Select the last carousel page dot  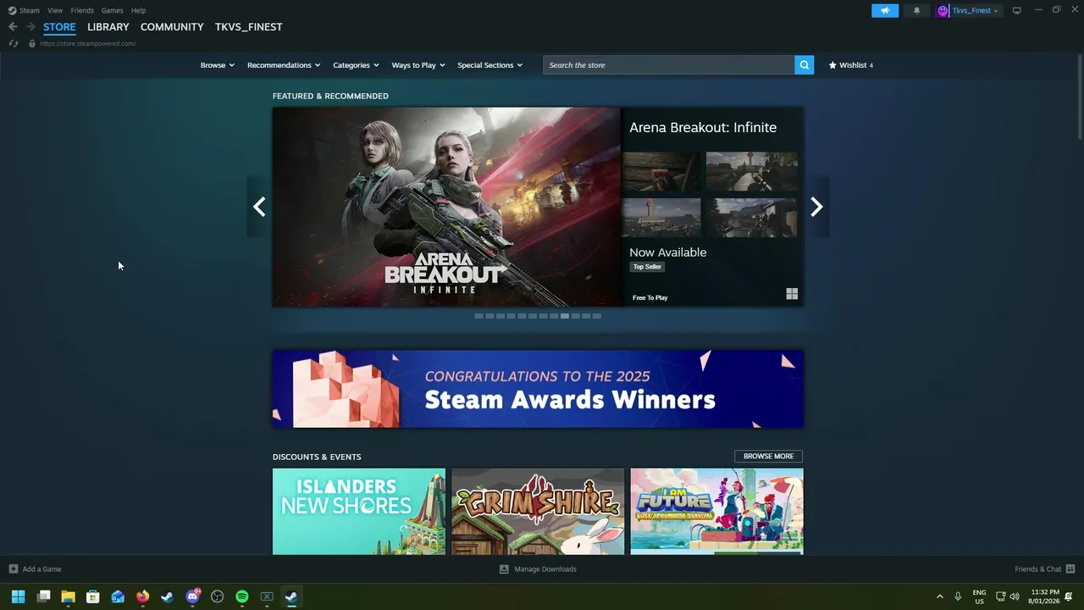pyautogui.click(x=597, y=316)
